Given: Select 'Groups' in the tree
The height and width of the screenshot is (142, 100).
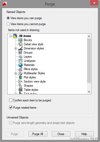Looking at the screenshot, I should point(28,53).
